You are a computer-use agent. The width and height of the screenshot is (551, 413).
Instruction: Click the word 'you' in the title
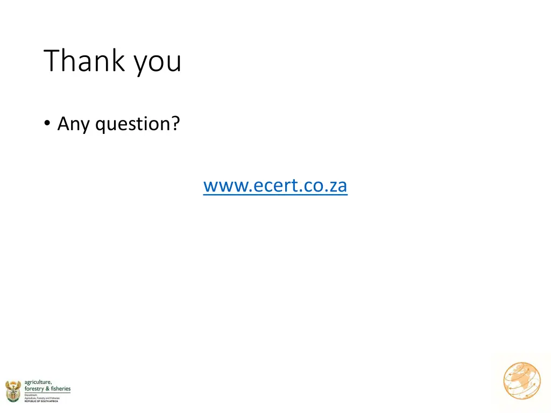pyautogui.click(x=158, y=62)
